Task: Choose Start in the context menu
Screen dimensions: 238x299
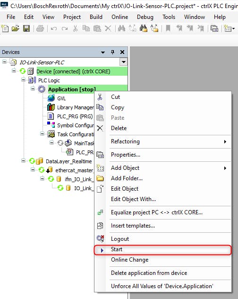Action: coord(163,250)
